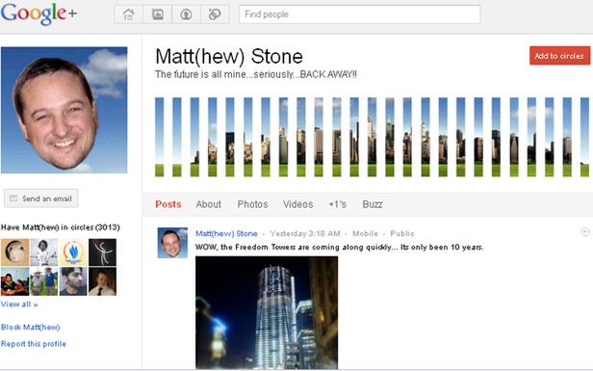Open the large profile photo
593x371 pixels.
click(64, 110)
